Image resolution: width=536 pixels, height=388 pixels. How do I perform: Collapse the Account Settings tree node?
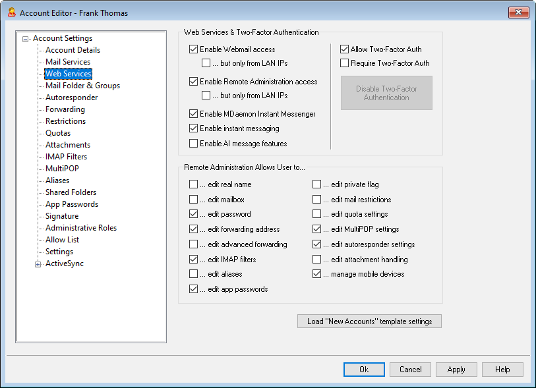(26, 39)
